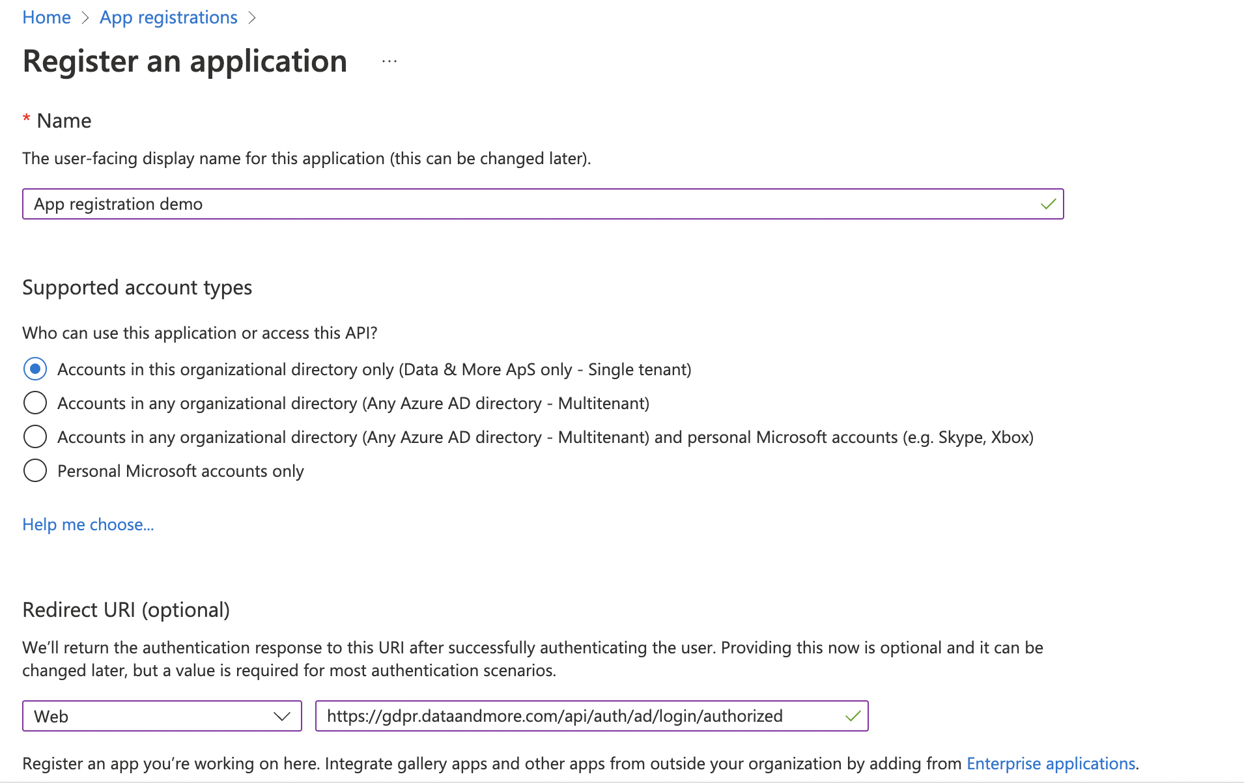
Task: Open the Enterprise applications link
Action: (1051, 763)
